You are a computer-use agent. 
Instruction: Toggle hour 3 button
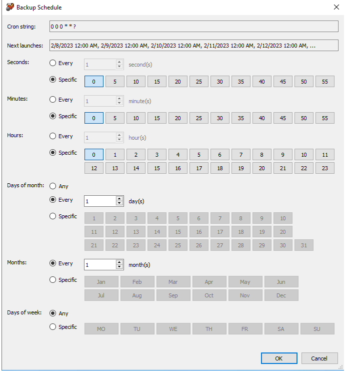(x=157, y=155)
